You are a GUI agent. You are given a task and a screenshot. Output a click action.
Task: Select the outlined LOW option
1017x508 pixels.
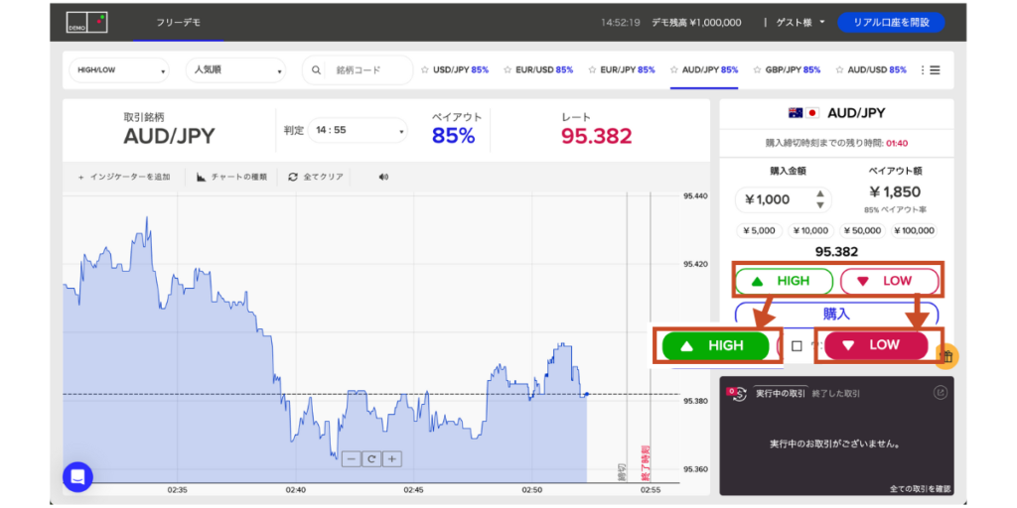pyautogui.click(x=888, y=281)
